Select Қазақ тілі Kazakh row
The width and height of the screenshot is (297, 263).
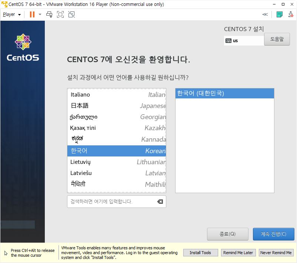tap(117, 128)
